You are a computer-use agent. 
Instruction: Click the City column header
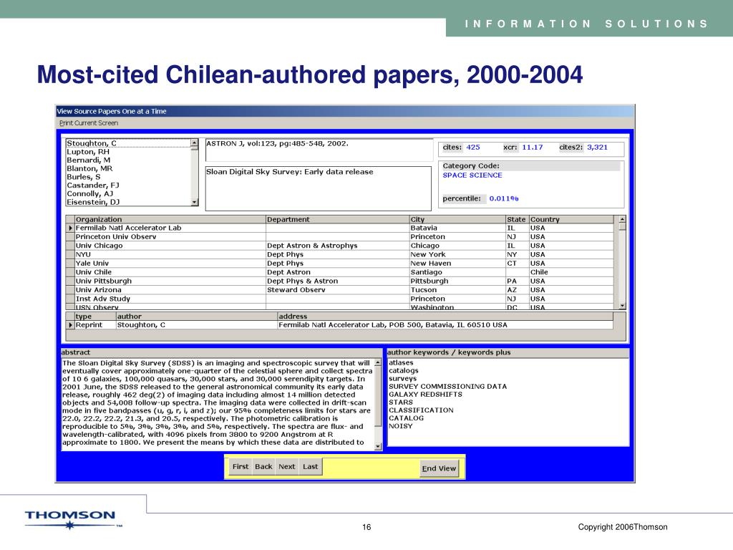tap(457, 219)
